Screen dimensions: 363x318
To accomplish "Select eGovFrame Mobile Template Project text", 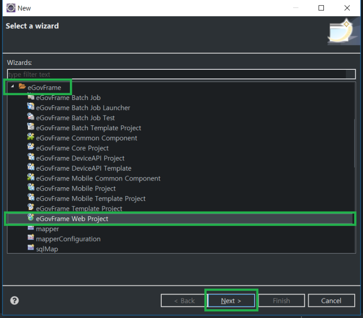I will point(91,199).
